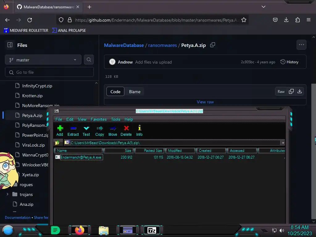
Task: Open Firefox extensions icon
Action: coord(297,20)
